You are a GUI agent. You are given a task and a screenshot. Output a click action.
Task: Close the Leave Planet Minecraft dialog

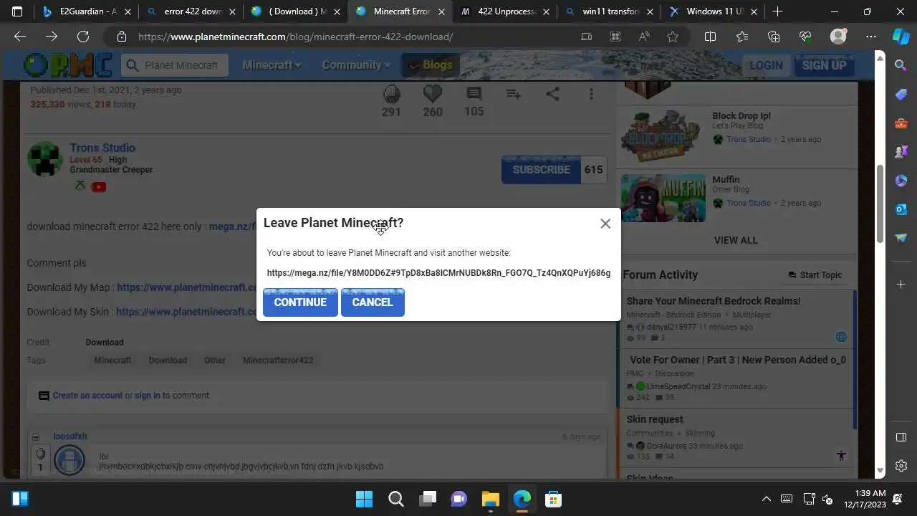[x=605, y=224]
